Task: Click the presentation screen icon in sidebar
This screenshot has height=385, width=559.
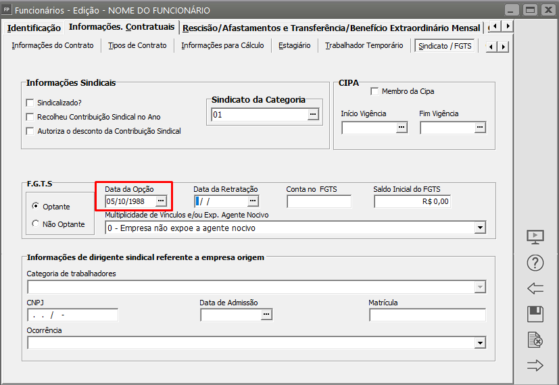Action: tap(535, 237)
